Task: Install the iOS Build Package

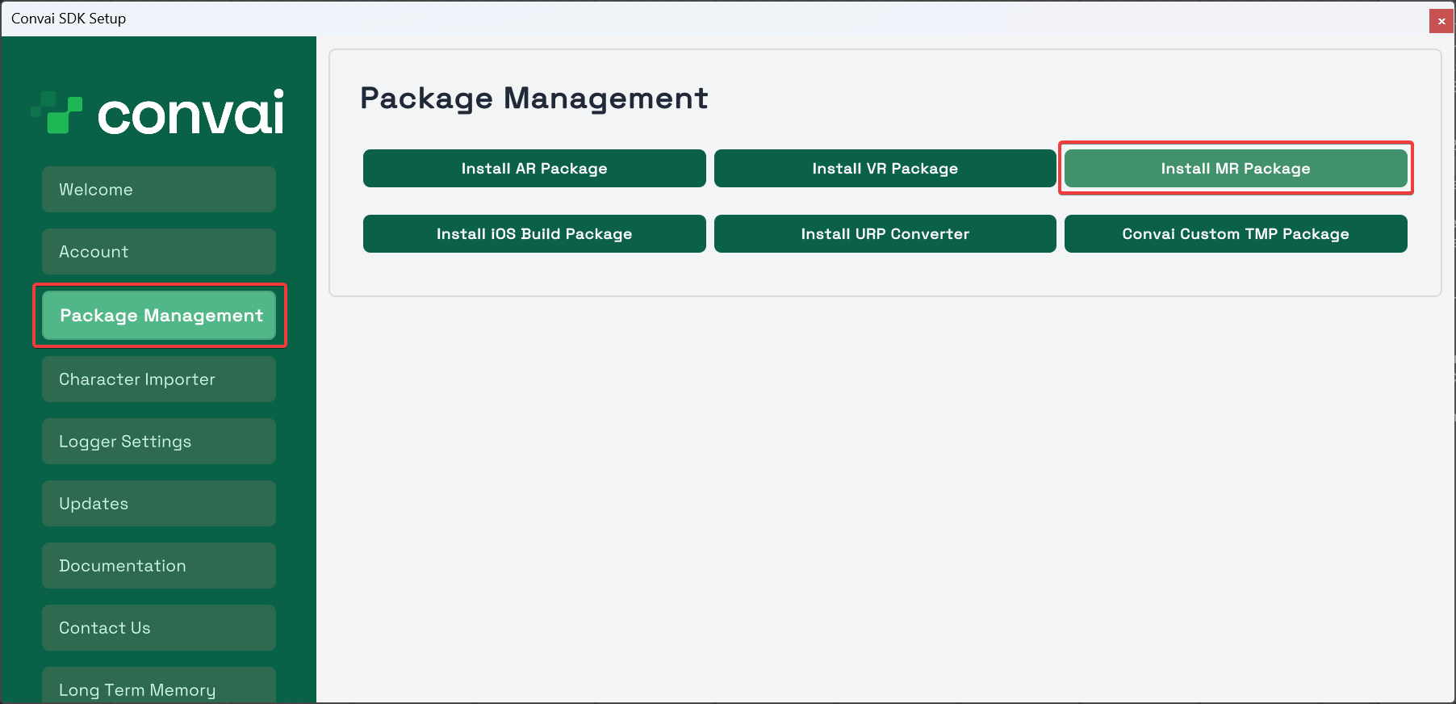Action: click(x=534, y=234)
